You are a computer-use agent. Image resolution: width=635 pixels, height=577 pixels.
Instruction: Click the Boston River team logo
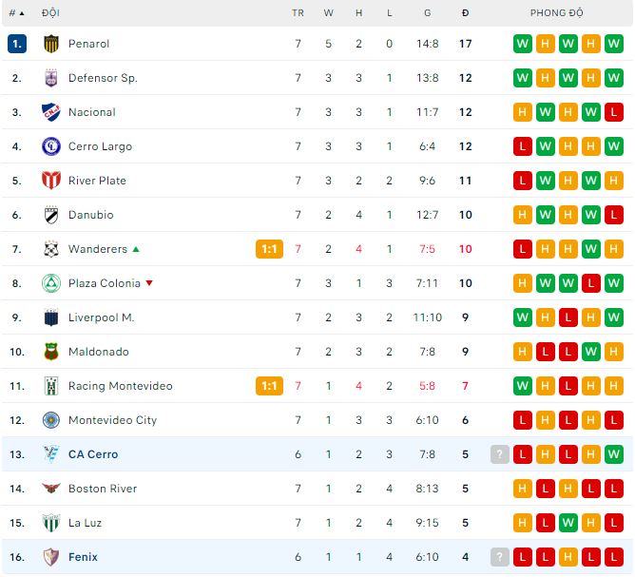(51, 489)
